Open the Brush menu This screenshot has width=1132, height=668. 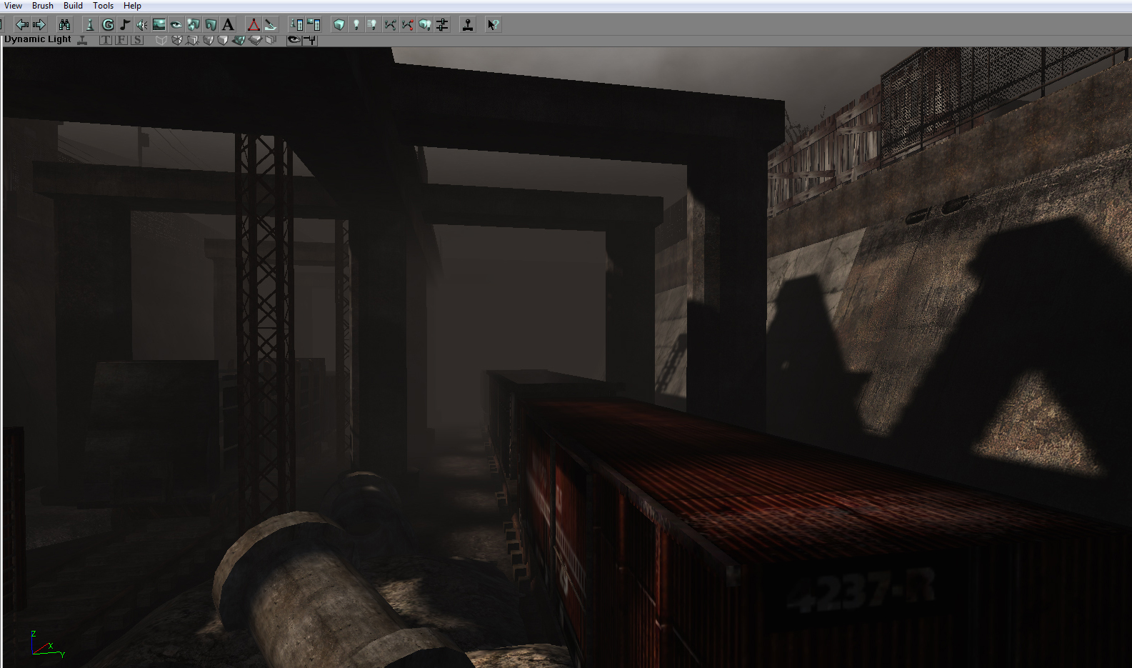coord(43,6)
